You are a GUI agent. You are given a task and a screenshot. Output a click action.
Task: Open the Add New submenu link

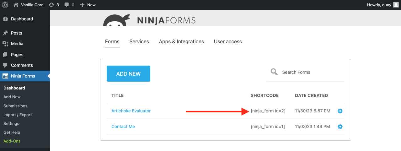point(12,97)
